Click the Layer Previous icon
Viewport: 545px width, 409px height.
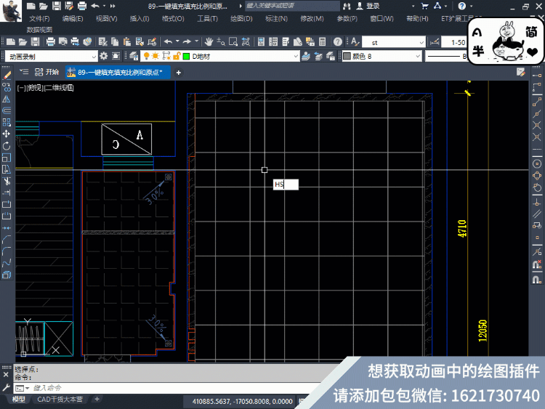click(x=318, y=56)
